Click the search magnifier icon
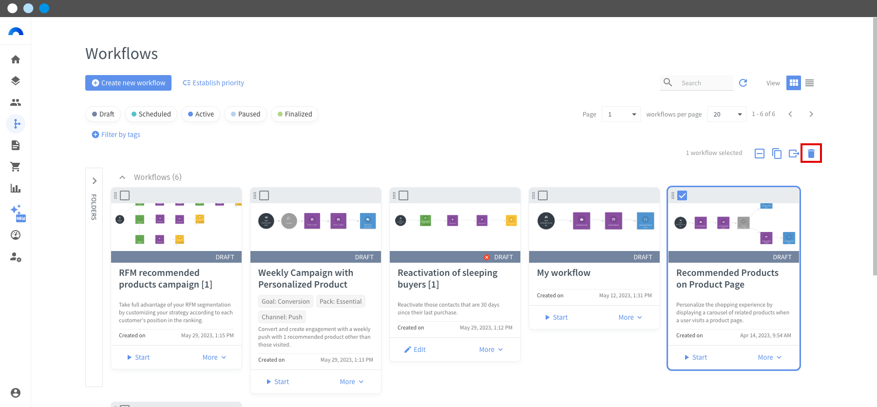The image size is (877, 407). click(x=668, y=82)
